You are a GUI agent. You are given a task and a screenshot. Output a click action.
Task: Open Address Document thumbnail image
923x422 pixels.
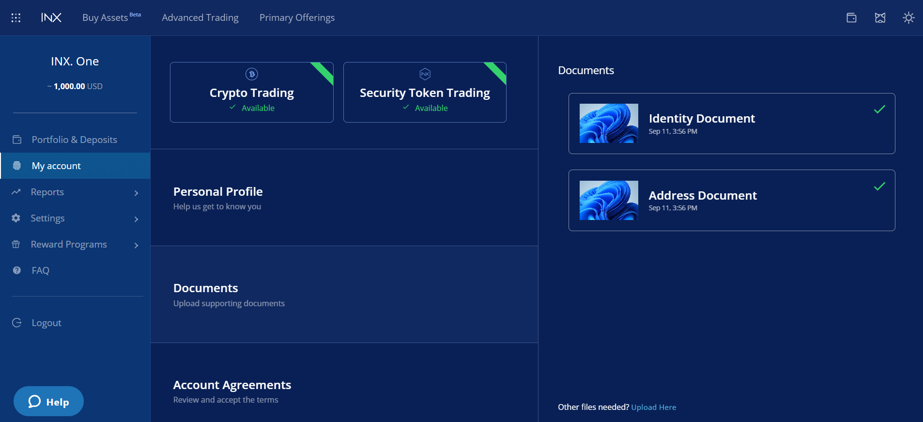[609, 200]
